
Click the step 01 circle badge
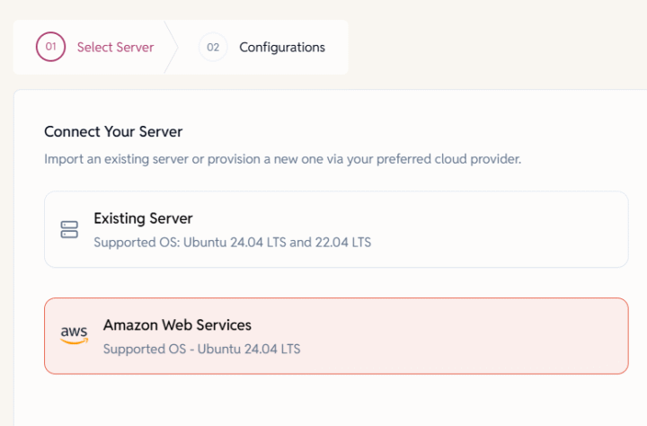(50, 47)
